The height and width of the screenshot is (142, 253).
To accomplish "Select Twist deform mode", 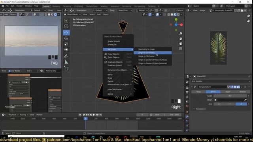I will coord(198,92).
